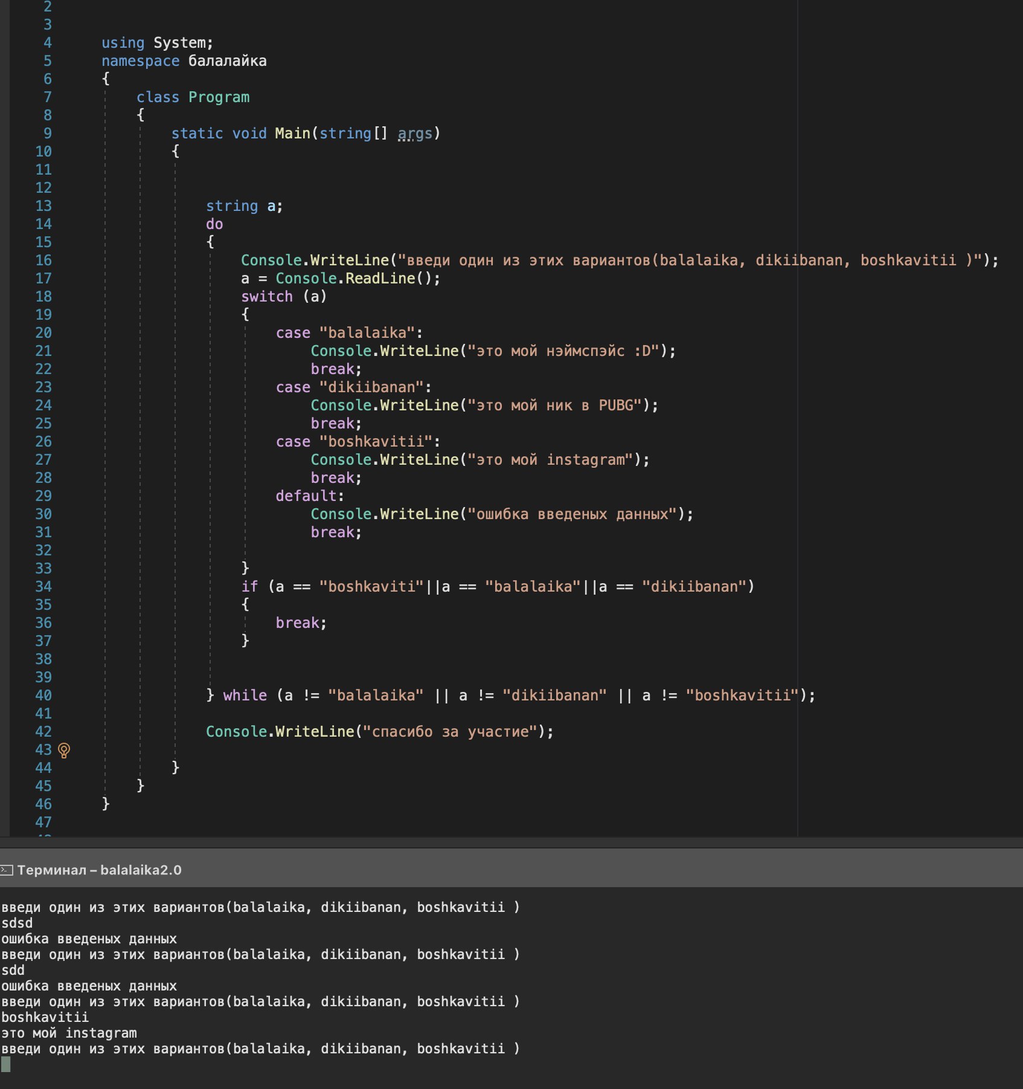The width and height of the screenshot is (1023, 1089).
Task: Click the closing brace on line 46
Action: coord(106,803)
